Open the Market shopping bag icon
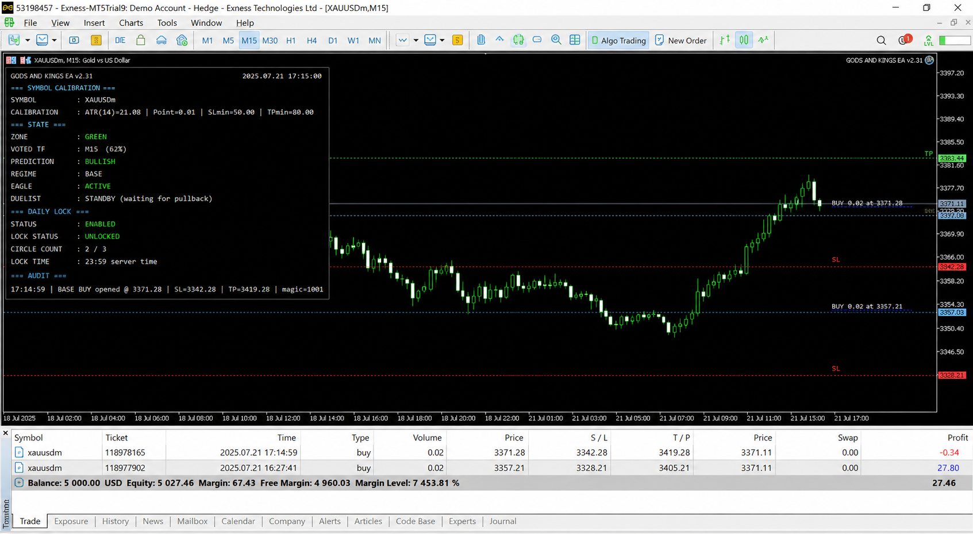Screen dimensions: 973x534 (141, 40)
